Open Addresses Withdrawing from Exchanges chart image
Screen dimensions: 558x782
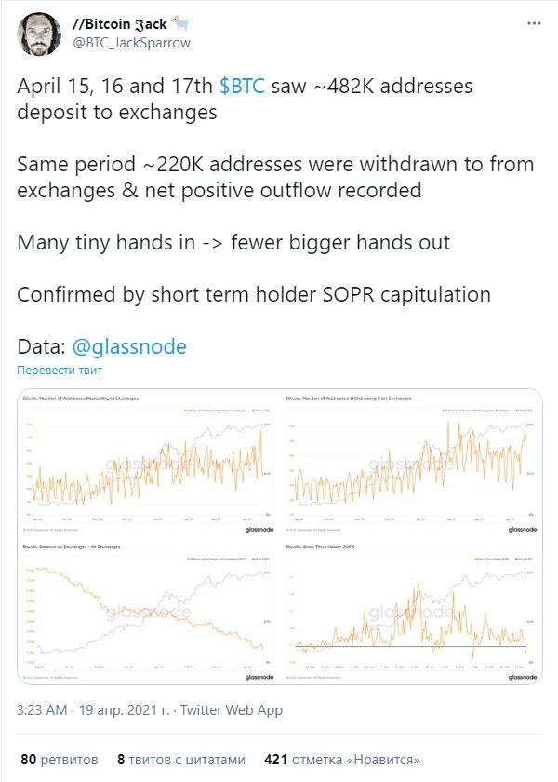point(411,464)
